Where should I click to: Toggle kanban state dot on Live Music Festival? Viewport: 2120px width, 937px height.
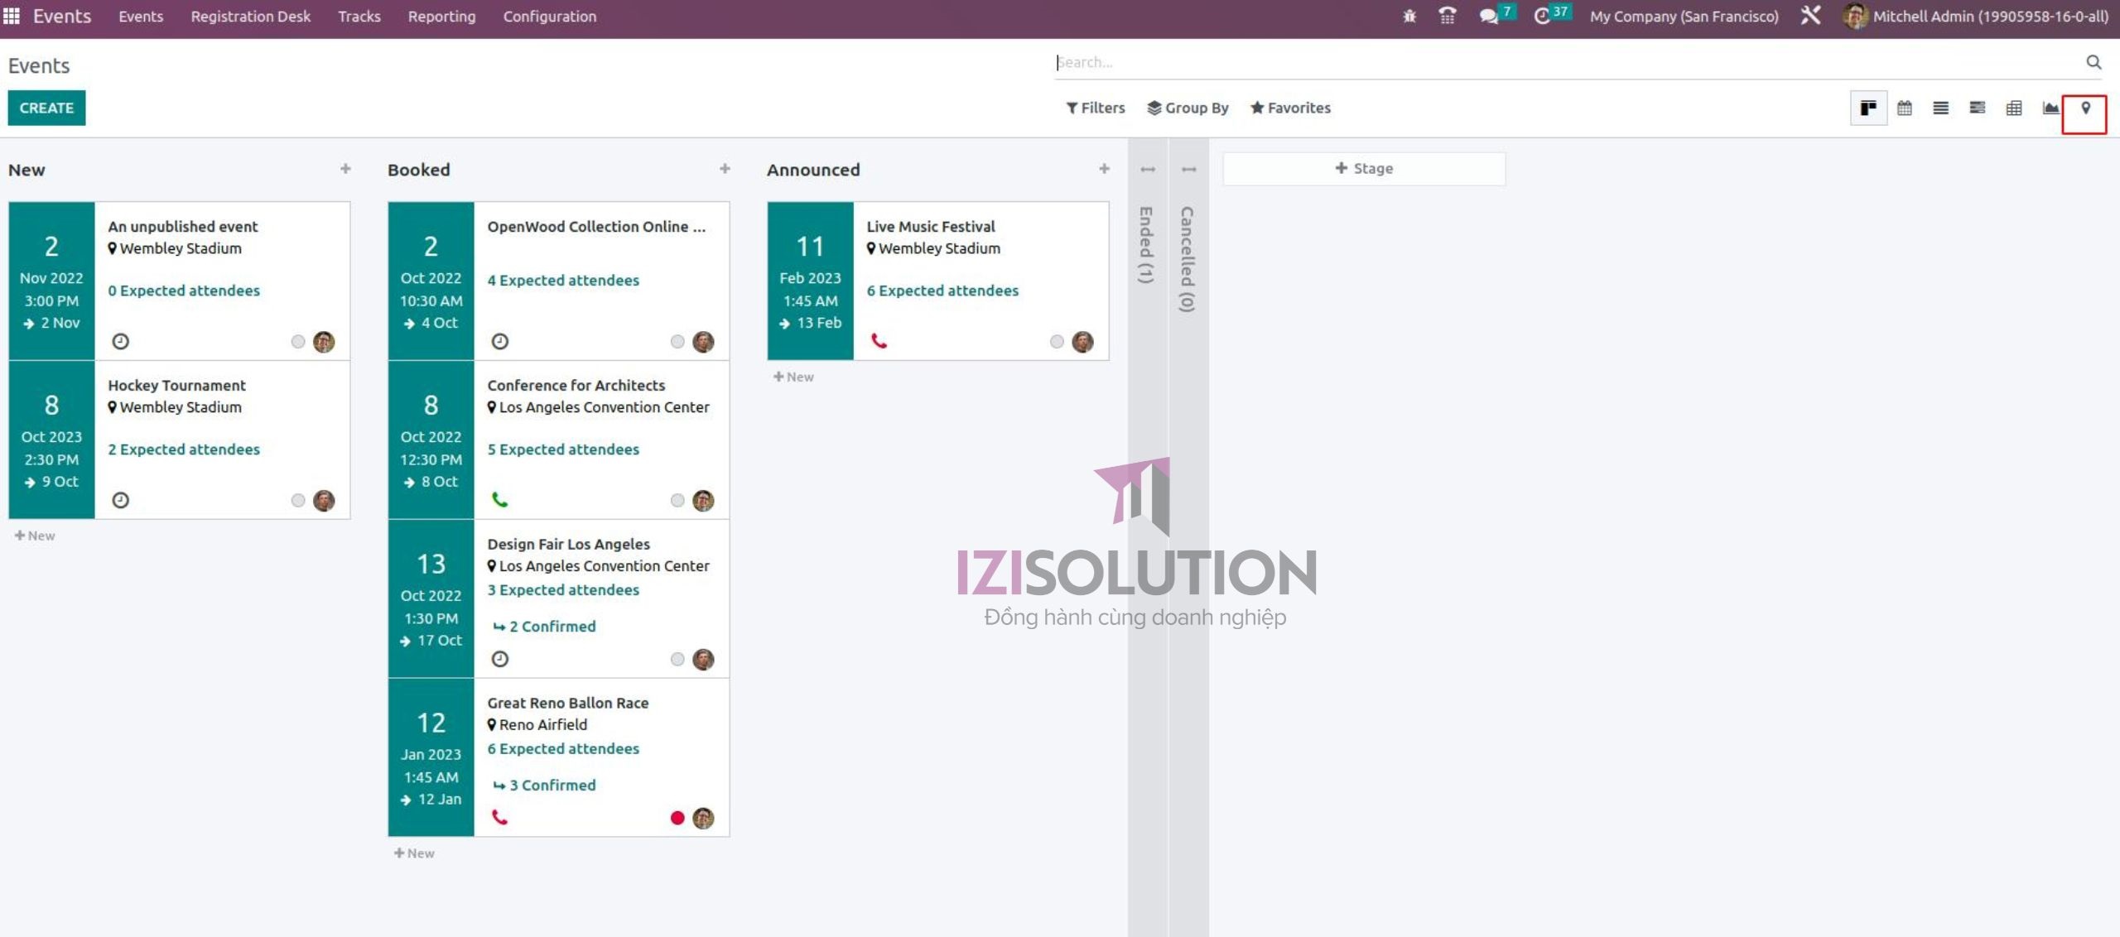coord(1057,342)
